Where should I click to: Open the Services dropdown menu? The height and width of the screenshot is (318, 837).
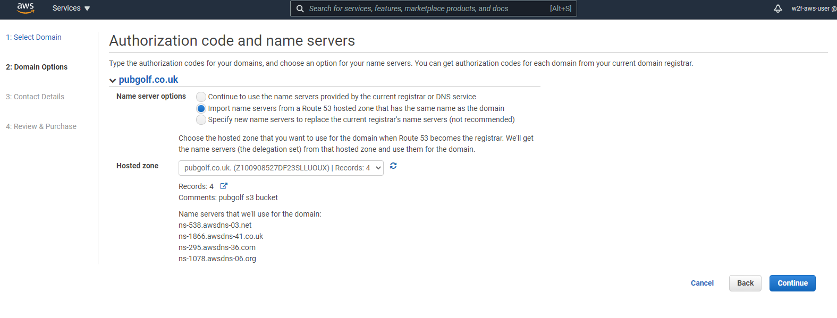click(71, 8)
